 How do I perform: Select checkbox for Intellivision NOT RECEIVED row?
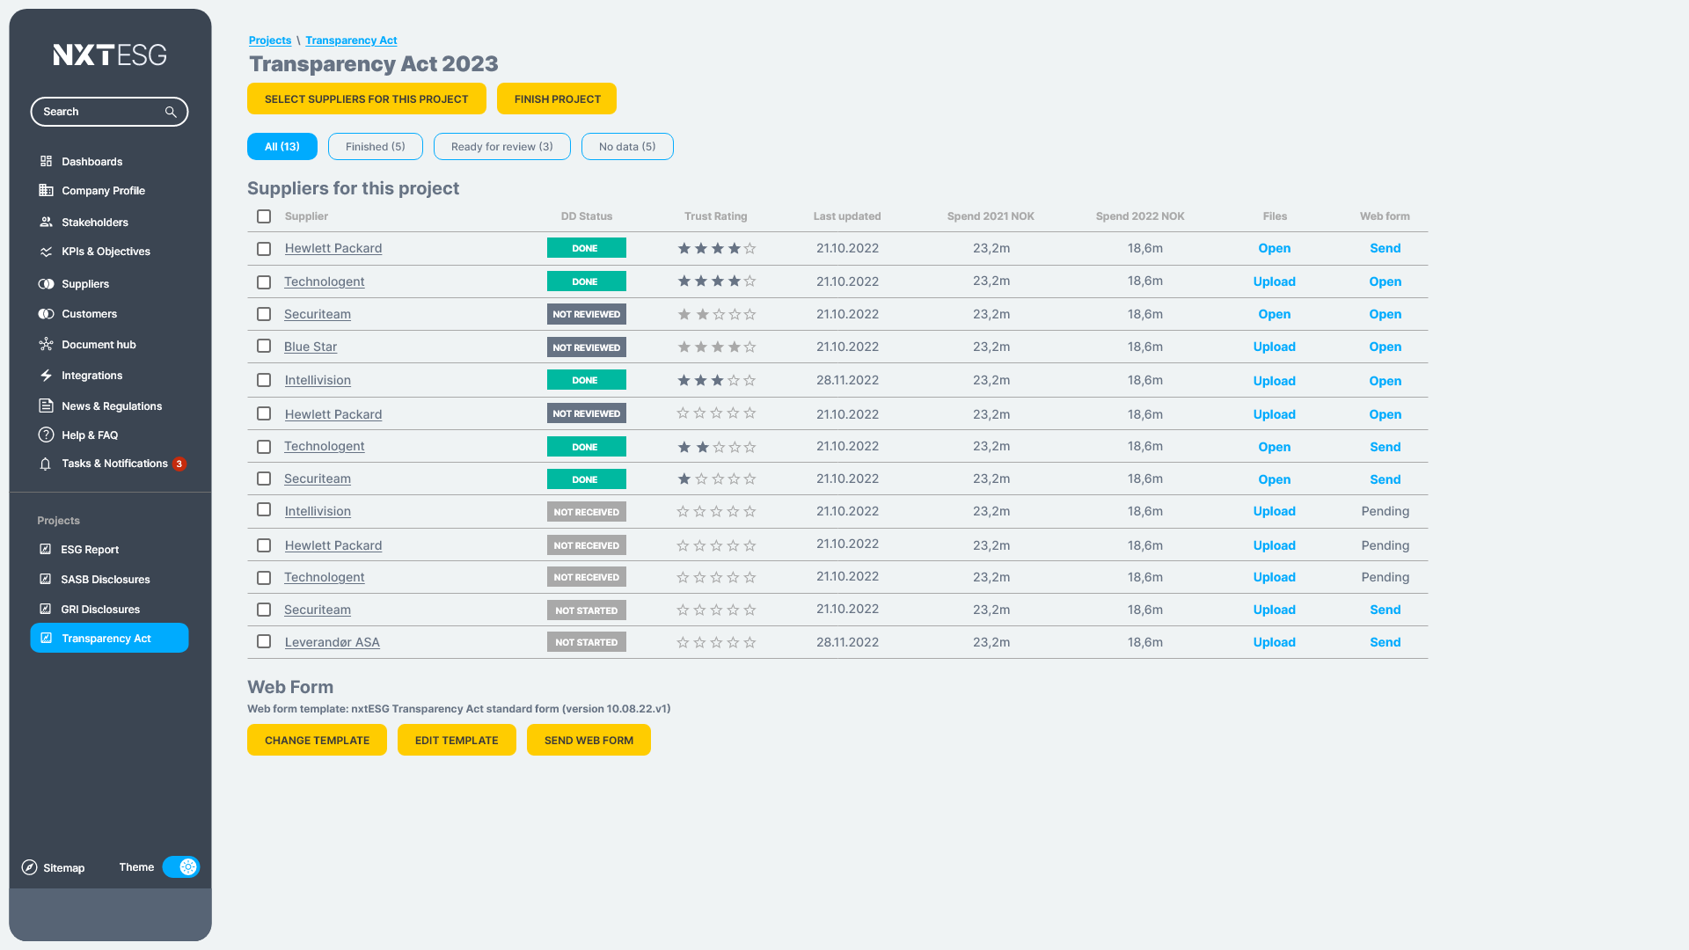(264, 509)
